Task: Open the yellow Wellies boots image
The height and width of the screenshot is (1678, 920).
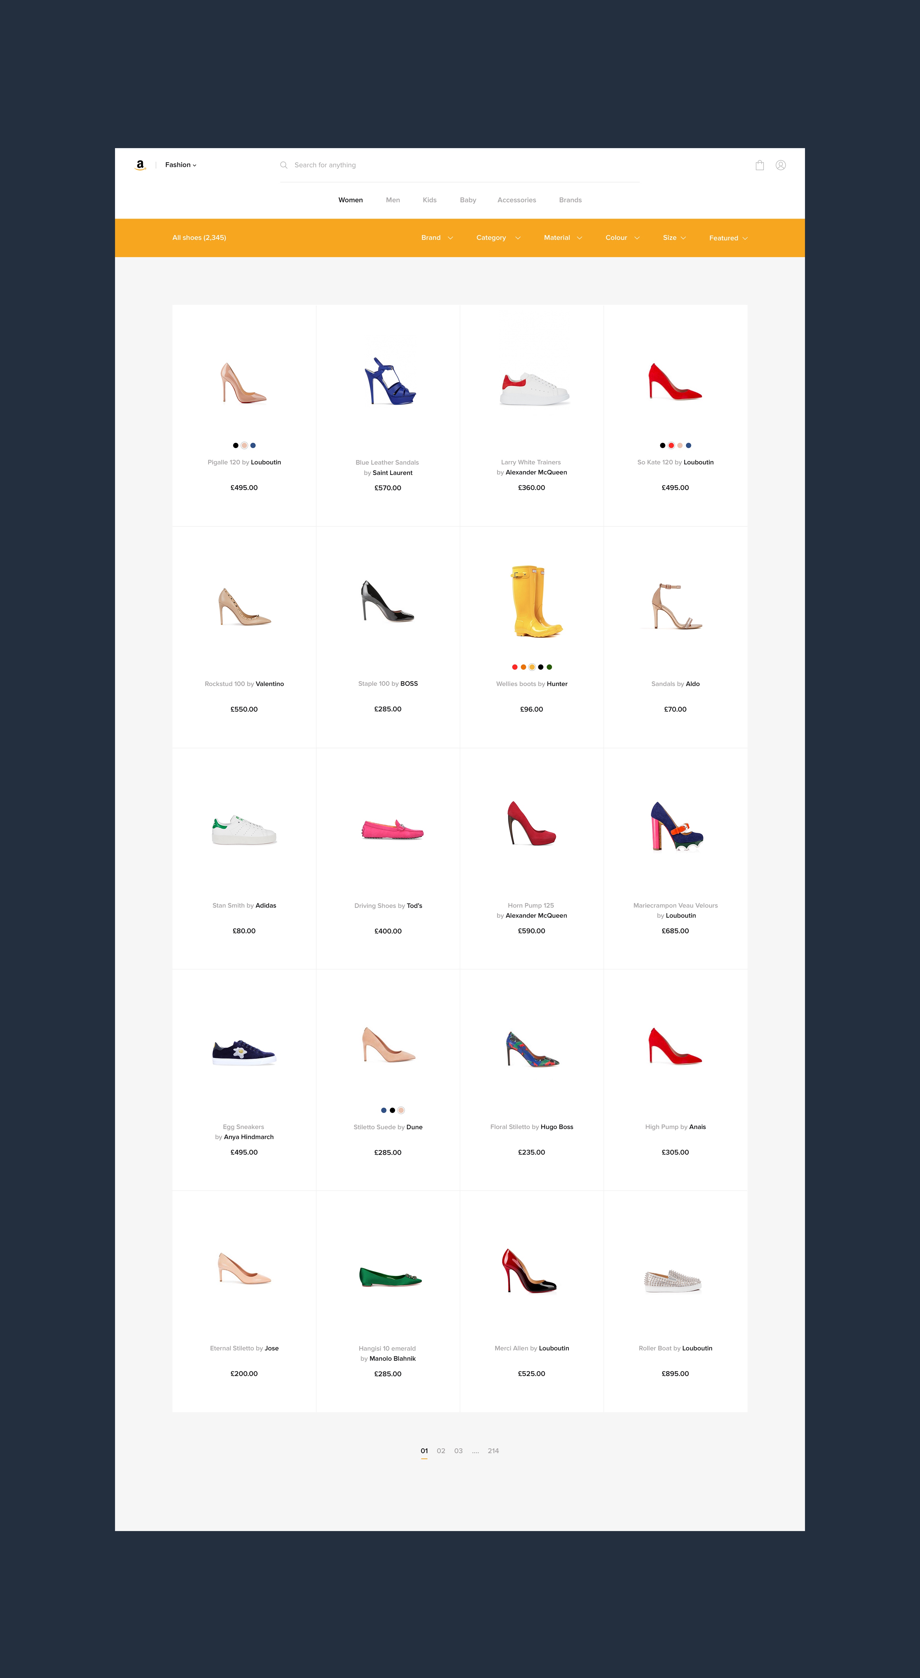Action: point(536,601)
